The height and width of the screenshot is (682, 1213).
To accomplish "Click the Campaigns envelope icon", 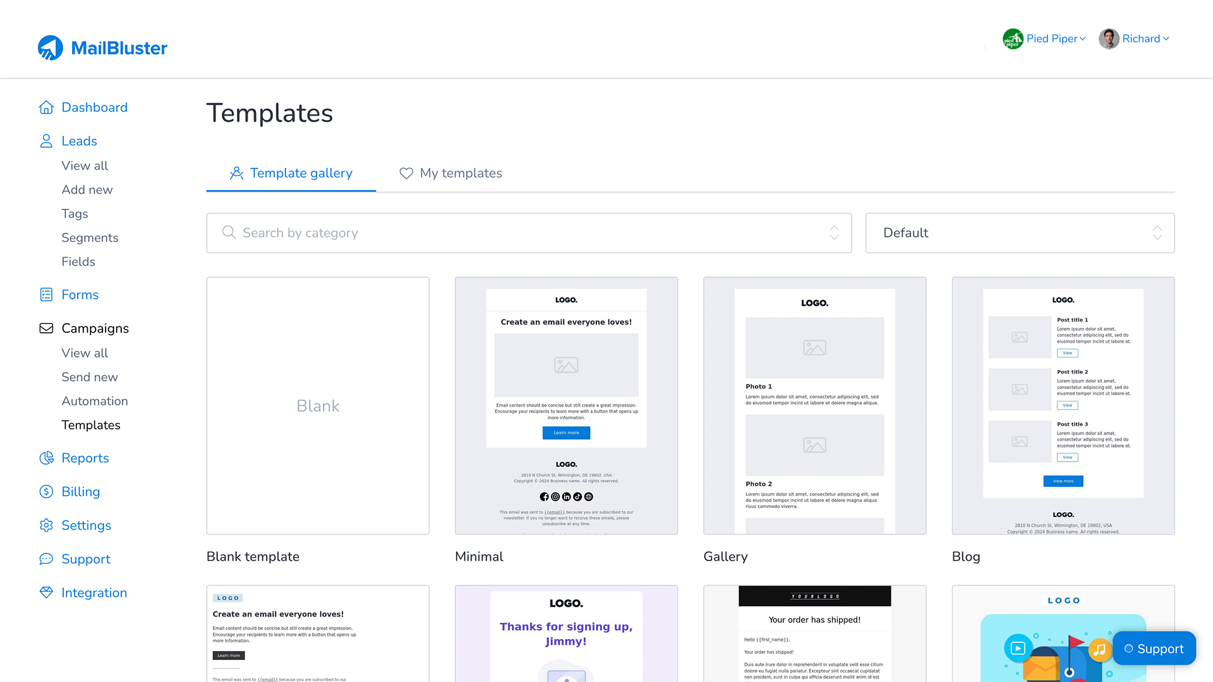I will pos(46,328).
